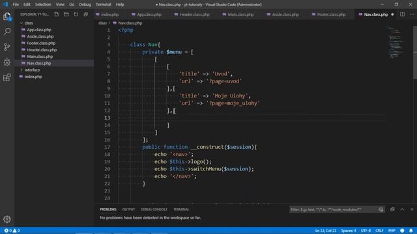Open the Terminal menu
417x234 pixels.
pos(104,5)
